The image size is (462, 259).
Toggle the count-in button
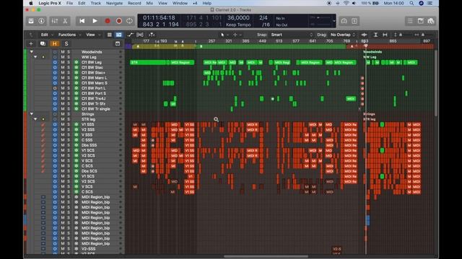point(354,21)
